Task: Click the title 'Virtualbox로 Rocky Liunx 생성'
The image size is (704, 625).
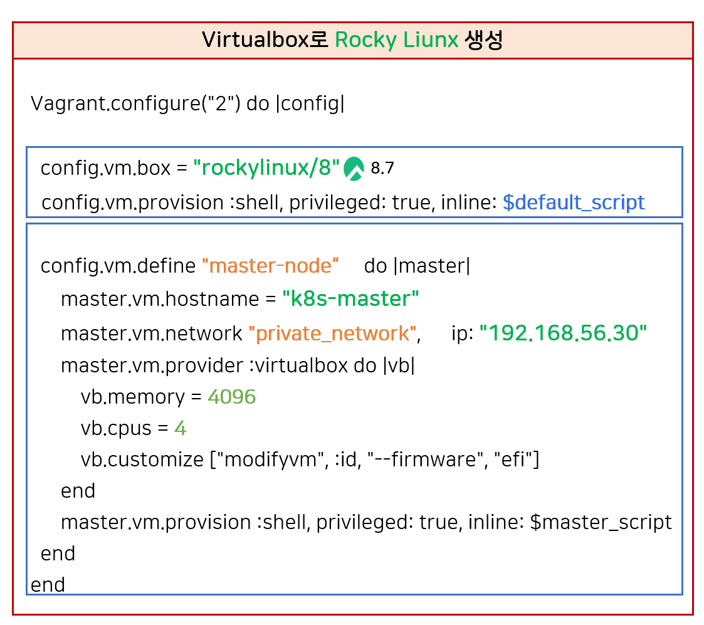Action: coord(352,41)
